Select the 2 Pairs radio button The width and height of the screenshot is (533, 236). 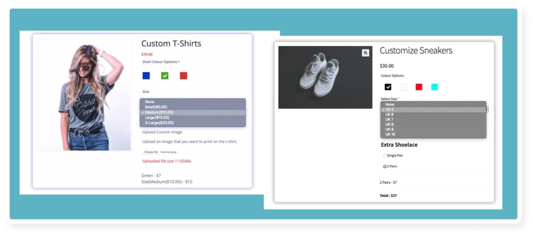click(385, 167)
